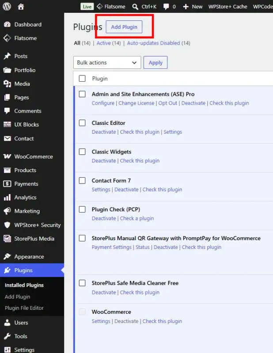Open the WPStore+ Cache admin bar menu
273x353 pixels.
pyautogui.click(x=227, y=7)
